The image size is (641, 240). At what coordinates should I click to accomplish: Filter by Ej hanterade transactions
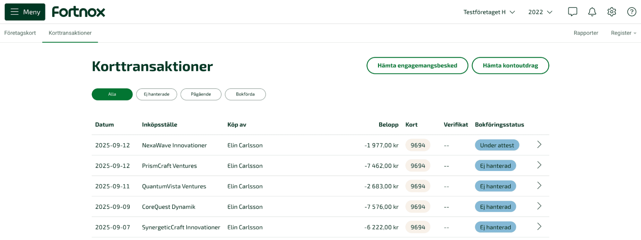156,94
